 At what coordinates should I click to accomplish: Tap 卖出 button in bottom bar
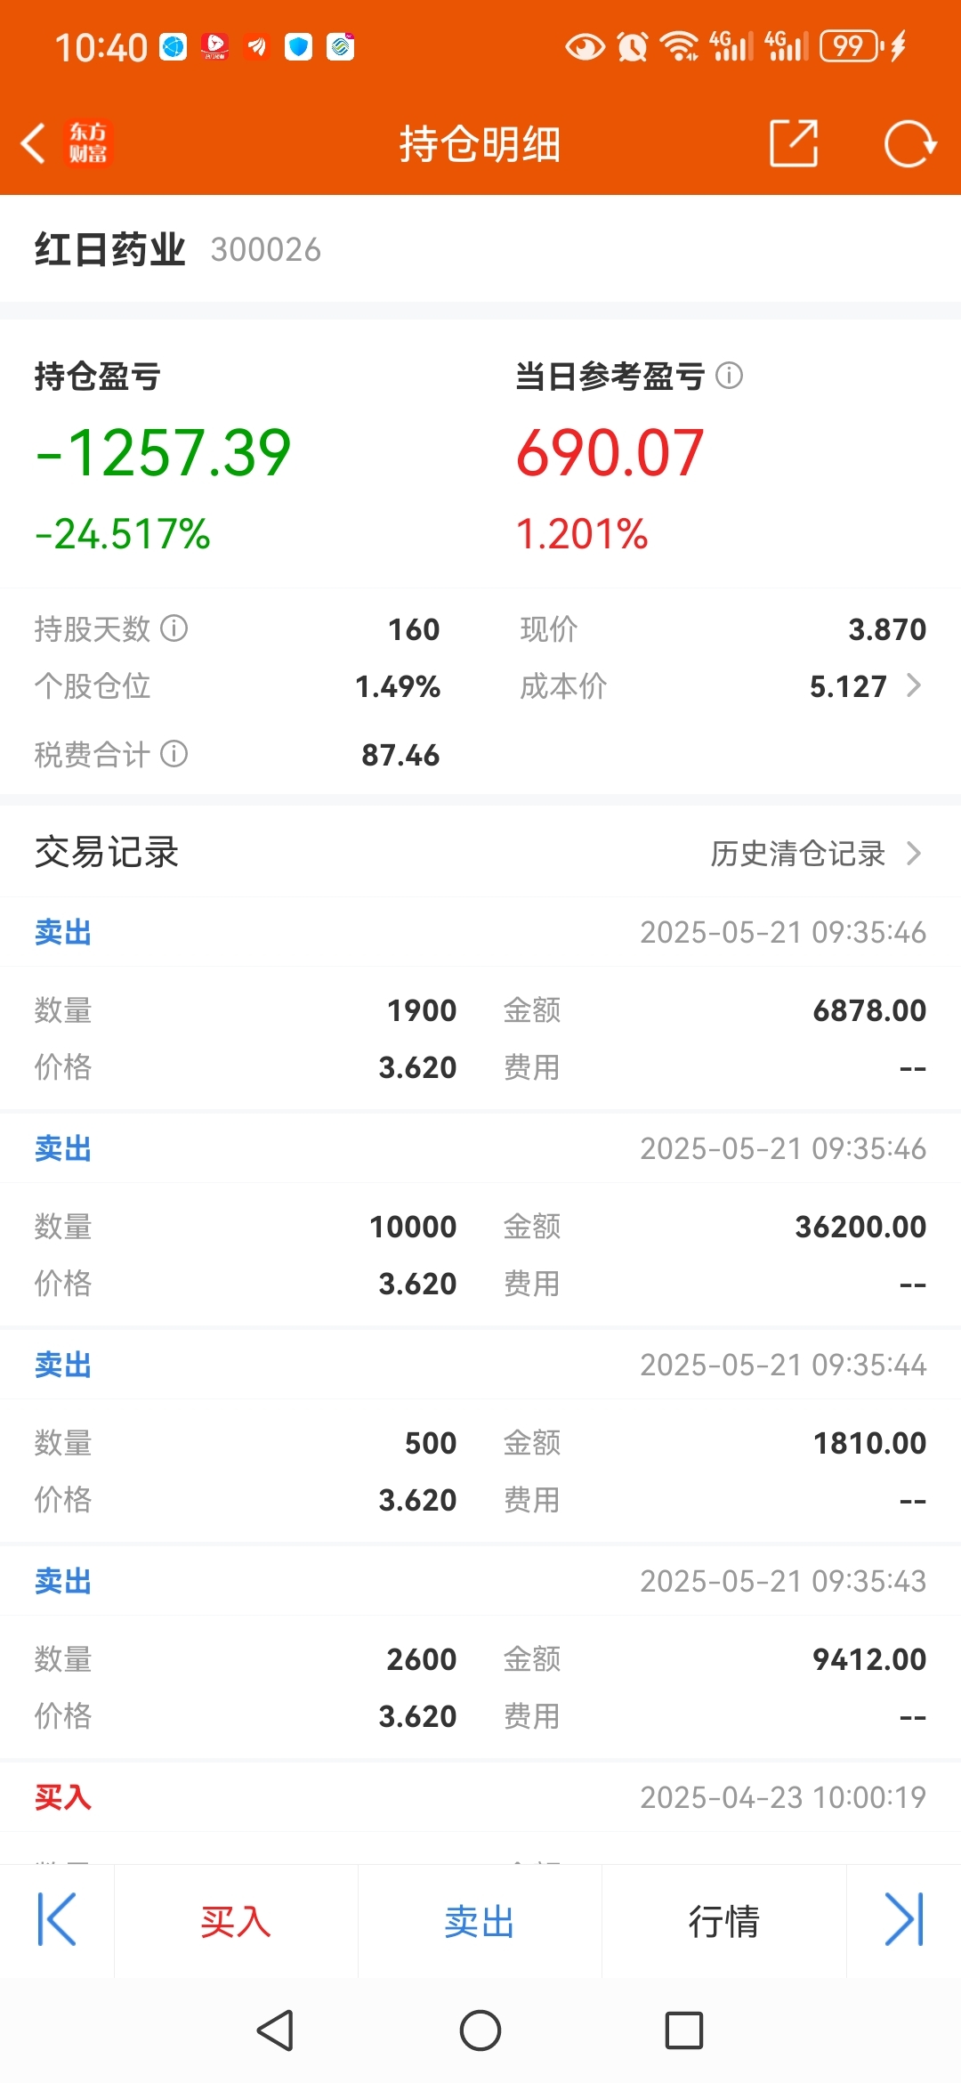point(480,1921)
